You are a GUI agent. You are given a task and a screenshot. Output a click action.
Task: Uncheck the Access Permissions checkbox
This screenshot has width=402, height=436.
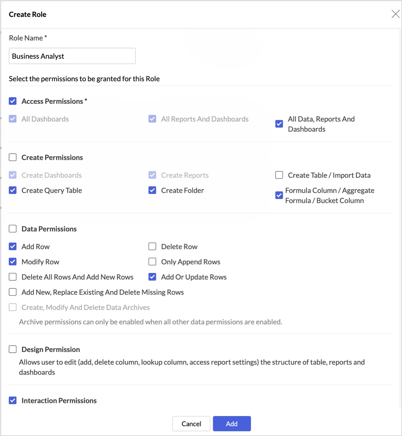[13, 101]
